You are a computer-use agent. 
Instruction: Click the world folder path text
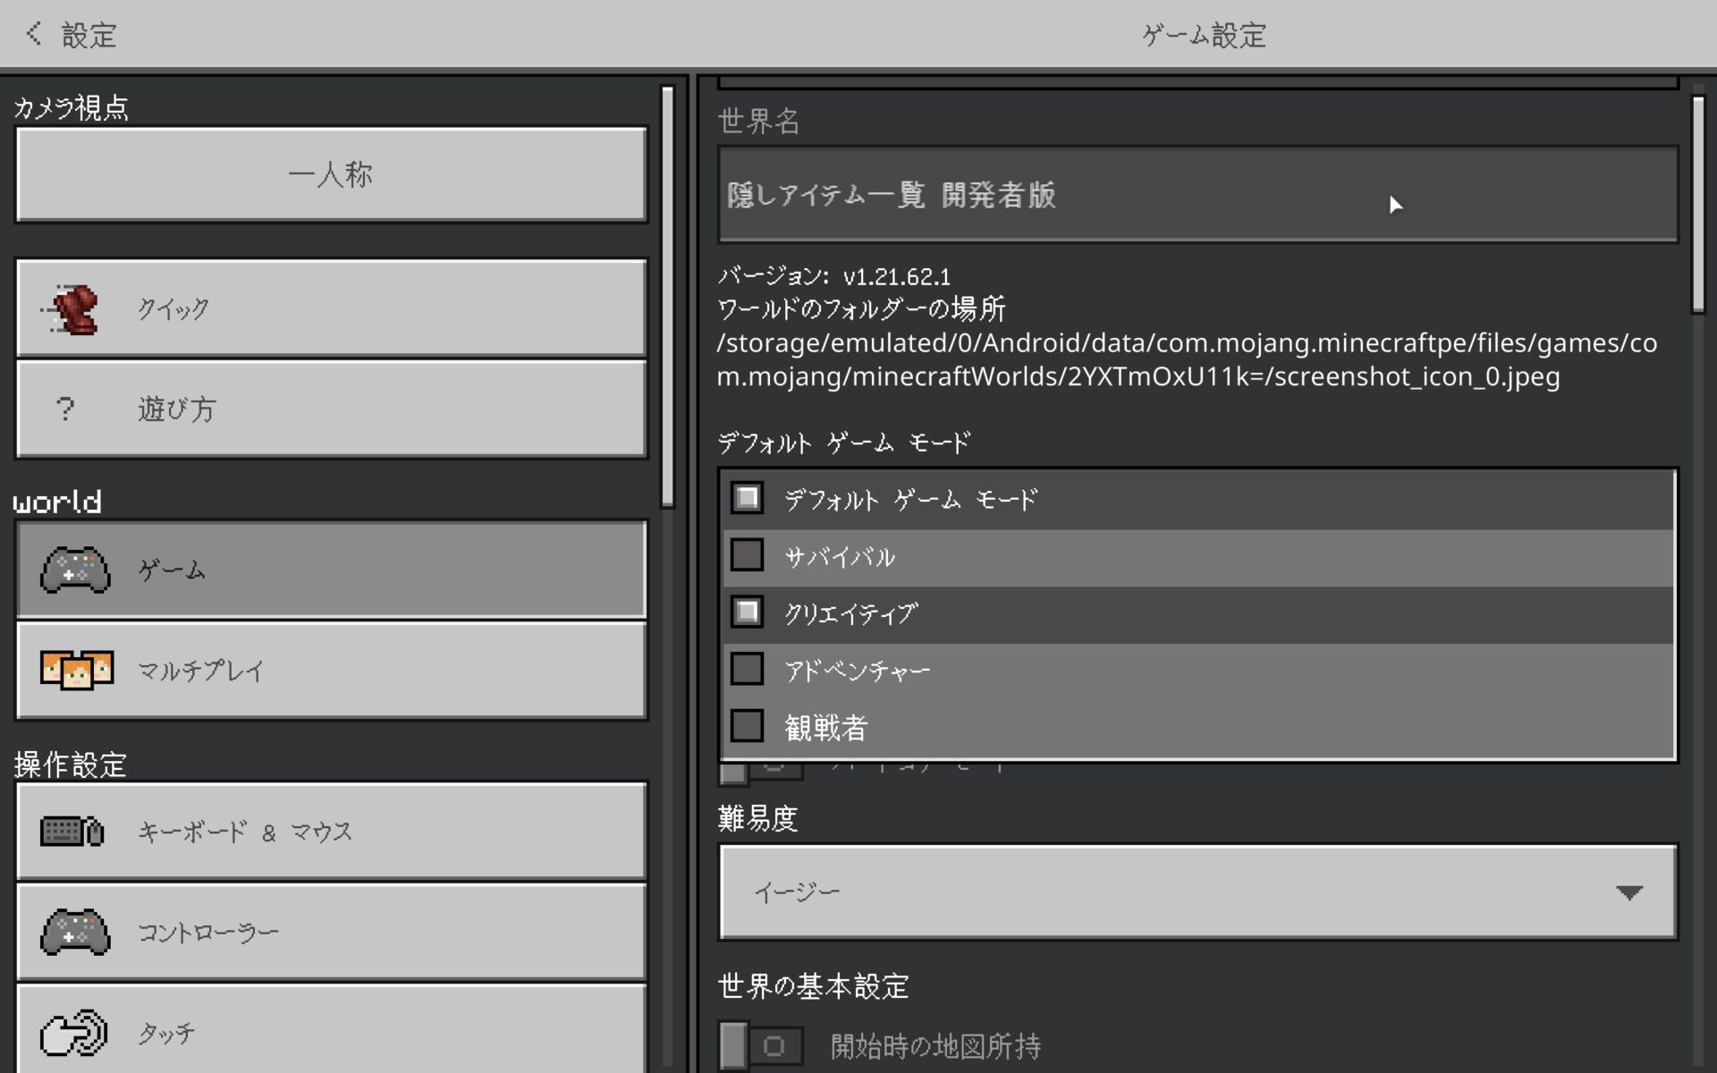(x=1187, y=359)
